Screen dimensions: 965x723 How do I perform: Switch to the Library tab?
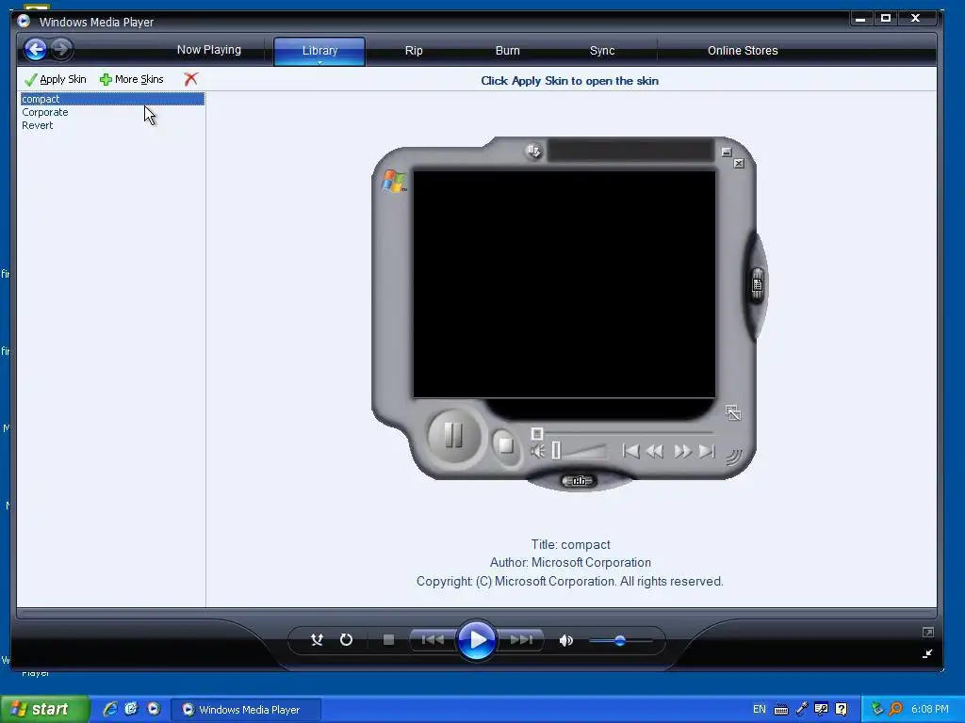[319, 51]
